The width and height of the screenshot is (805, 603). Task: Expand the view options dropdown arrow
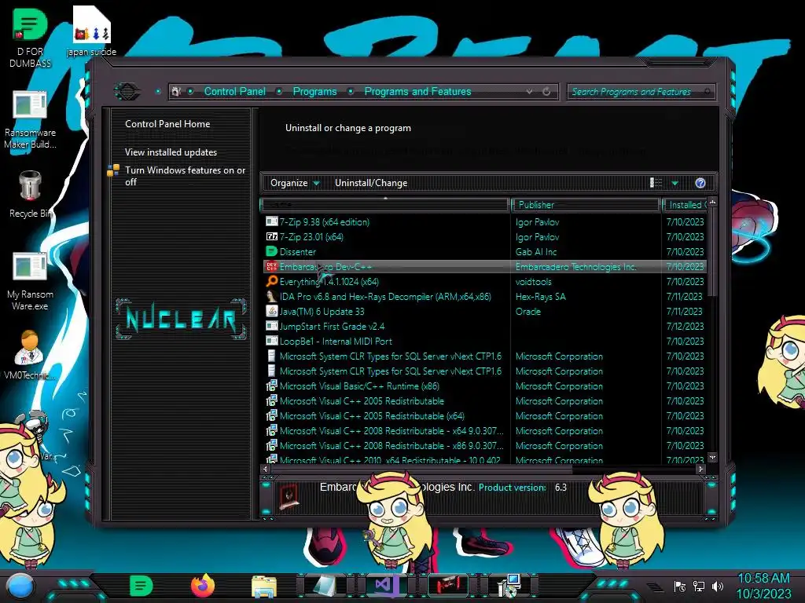pos(675,183)
